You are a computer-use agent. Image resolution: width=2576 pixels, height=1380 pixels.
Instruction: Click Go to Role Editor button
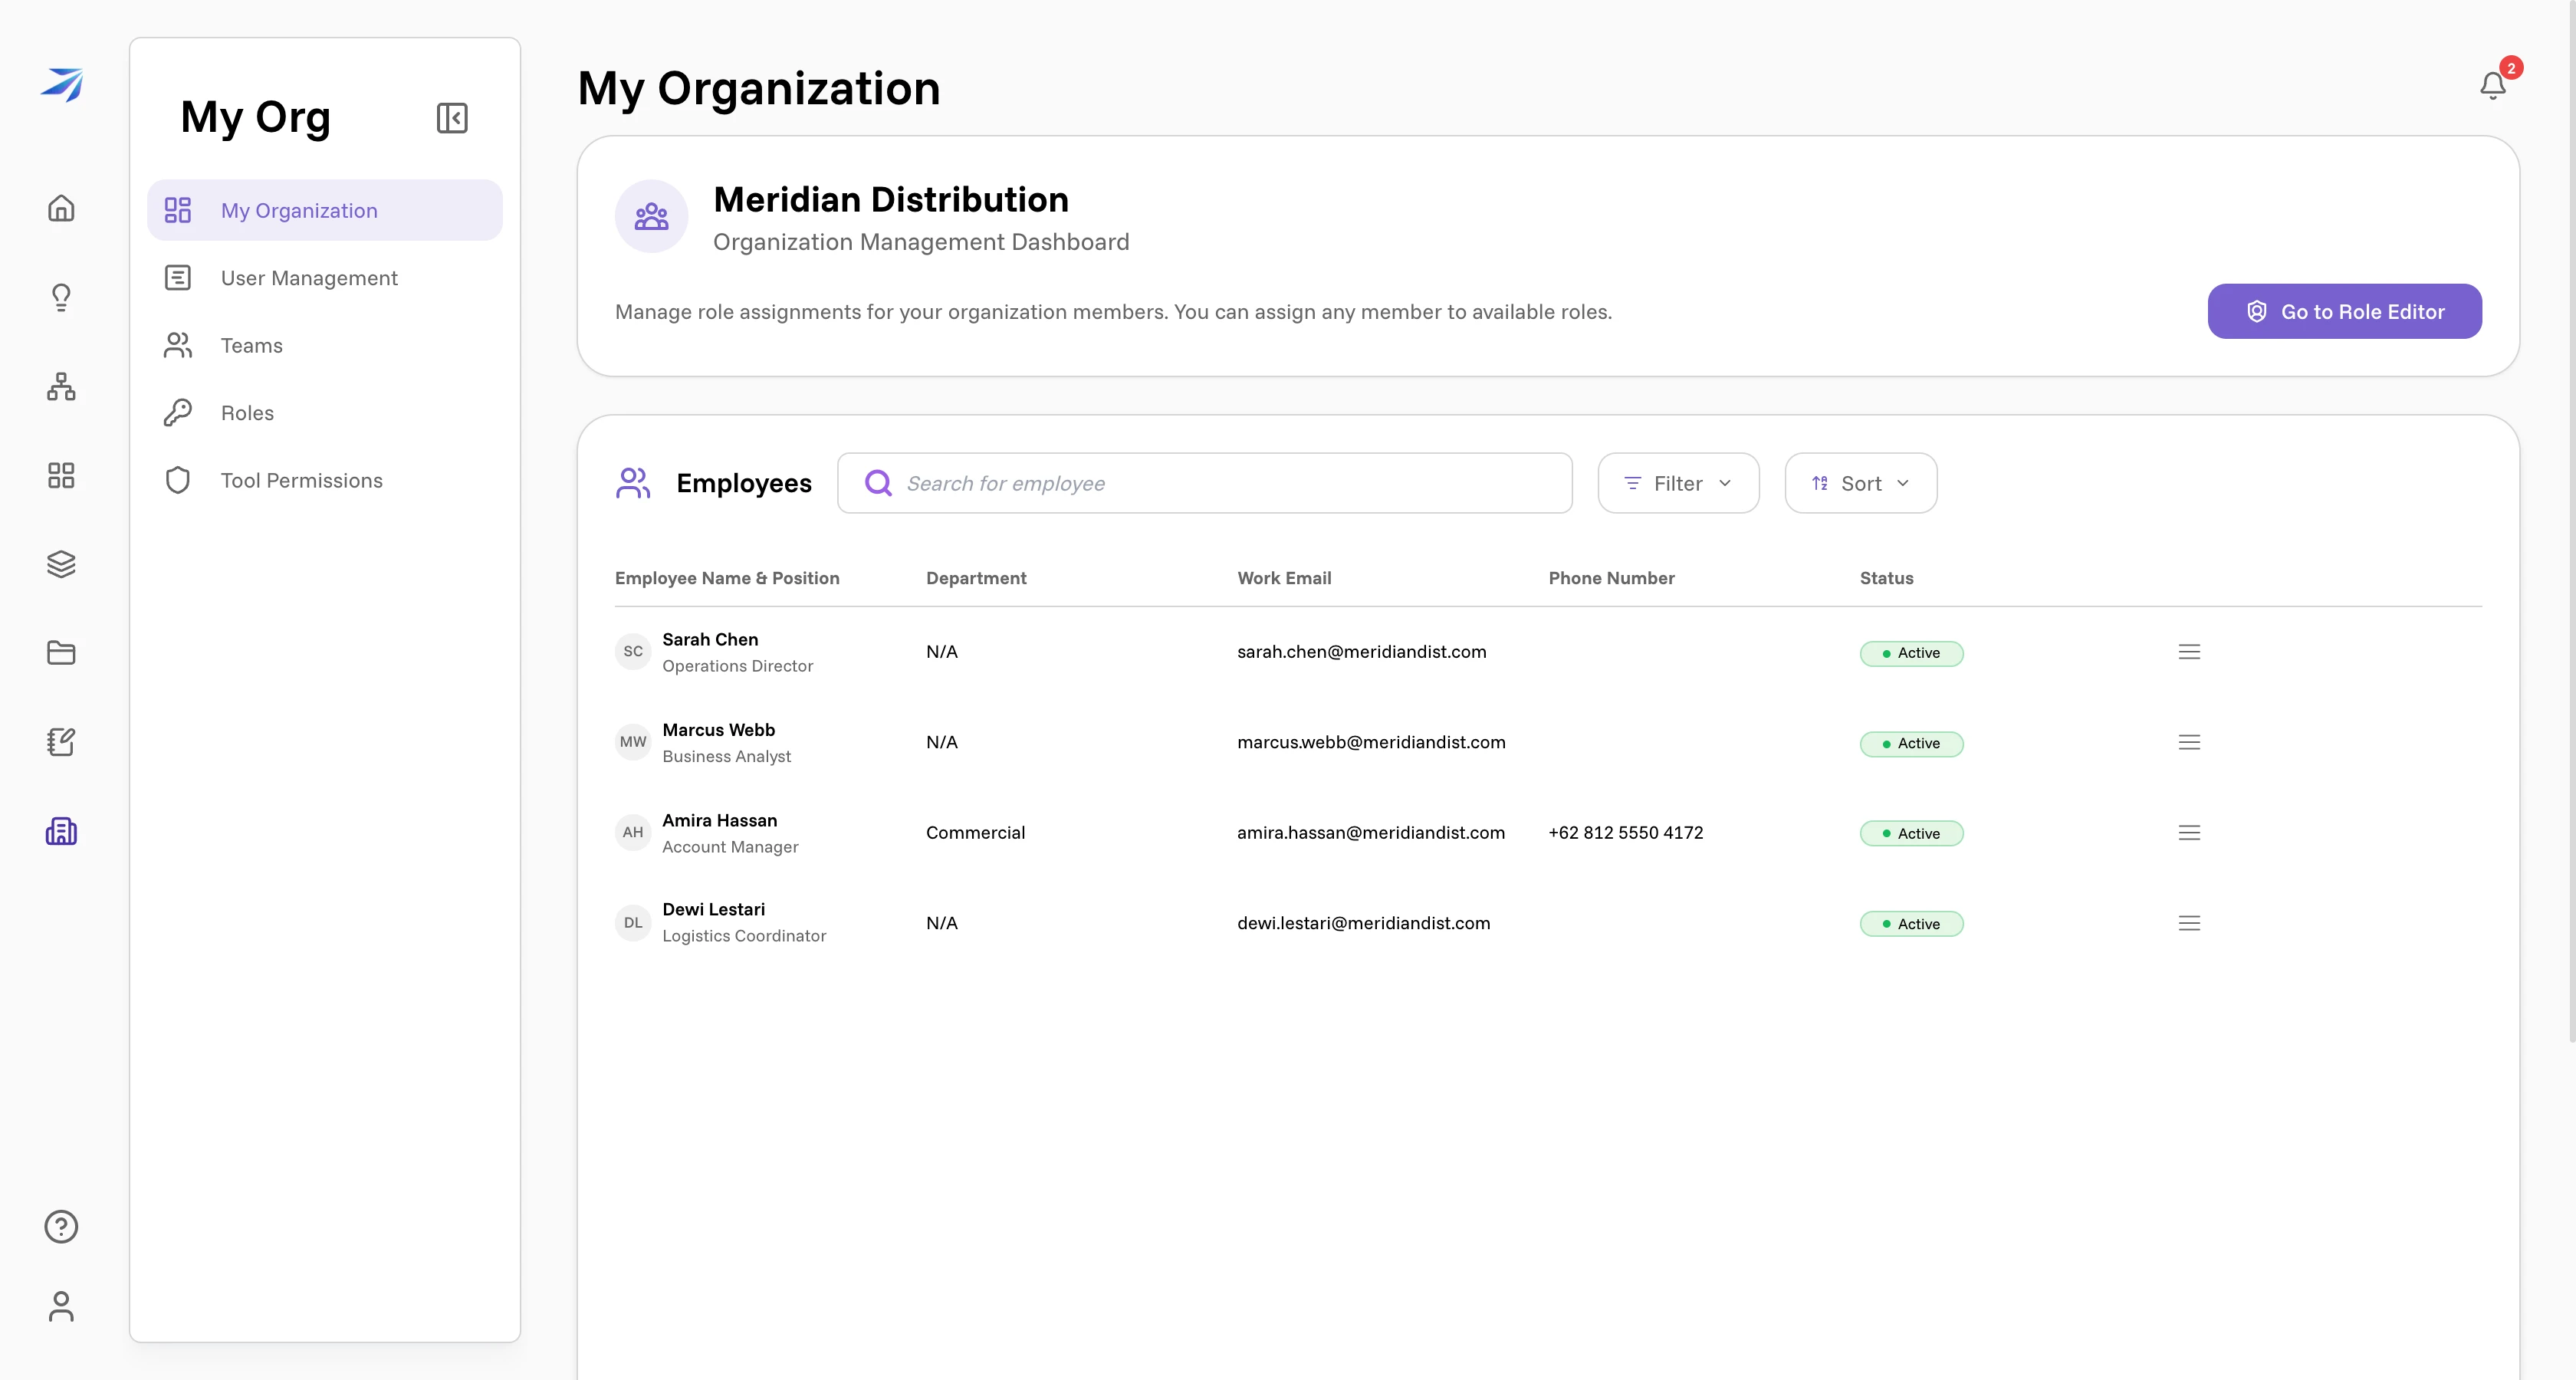point(2344,311)
